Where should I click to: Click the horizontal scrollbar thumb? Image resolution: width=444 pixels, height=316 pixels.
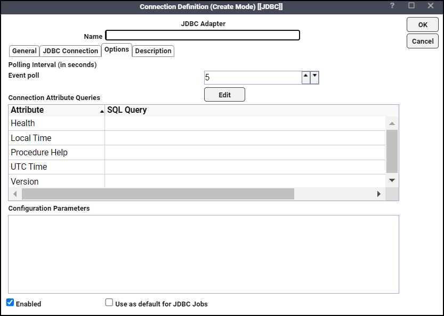158,194
